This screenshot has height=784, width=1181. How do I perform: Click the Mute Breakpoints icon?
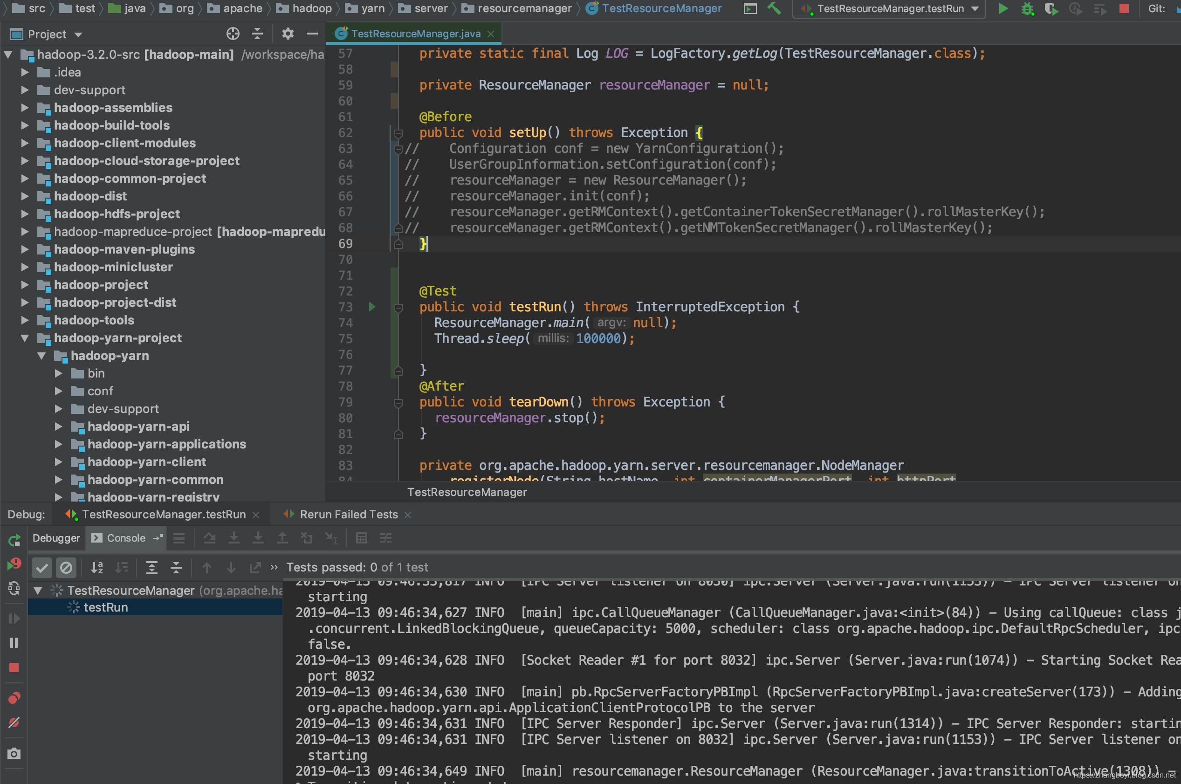tap(14, 722)
